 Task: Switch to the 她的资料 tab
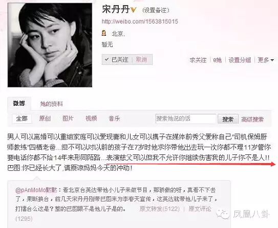tap(51, 104)
